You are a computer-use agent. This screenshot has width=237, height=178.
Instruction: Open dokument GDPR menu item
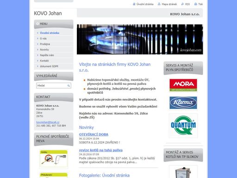pos(49,66)
